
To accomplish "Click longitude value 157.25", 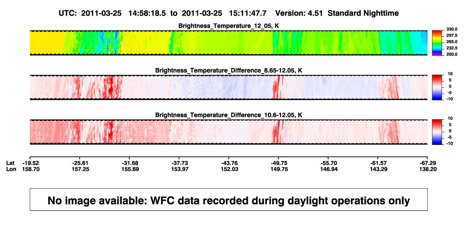I will click(80, 169).
